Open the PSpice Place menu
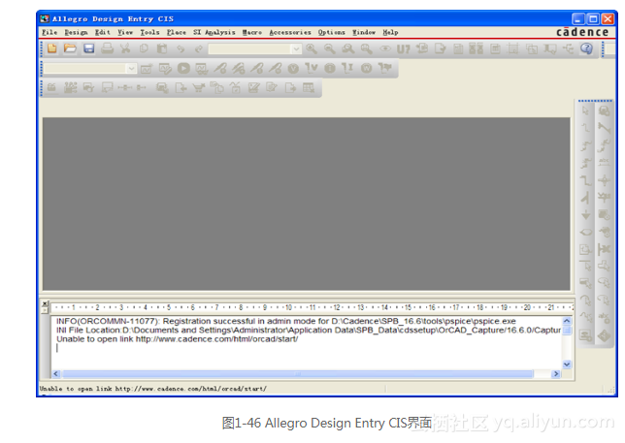 pos(176,32)
